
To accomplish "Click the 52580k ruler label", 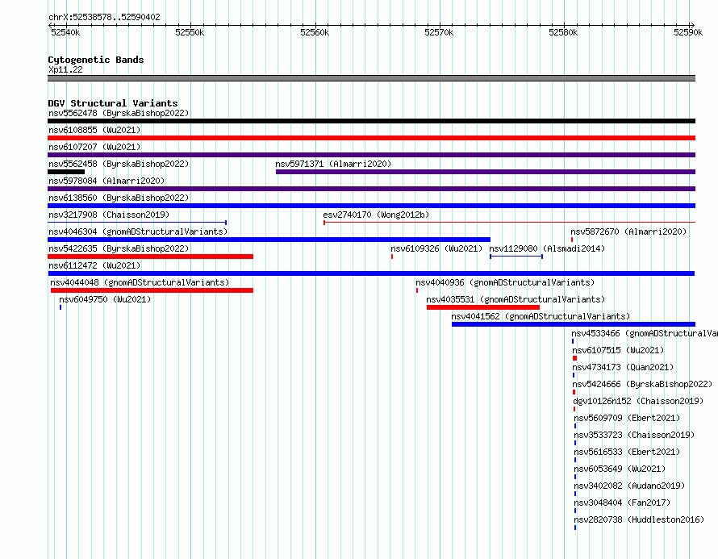I will coord(563,32).
